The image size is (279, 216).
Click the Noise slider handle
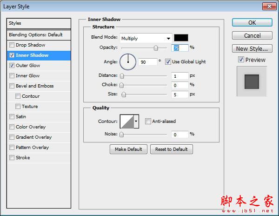point(121,135)
